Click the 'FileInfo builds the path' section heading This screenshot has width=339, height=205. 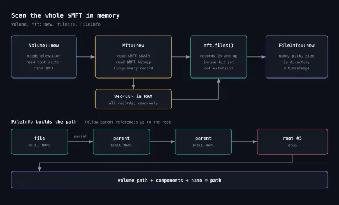[x=44, y=122]
